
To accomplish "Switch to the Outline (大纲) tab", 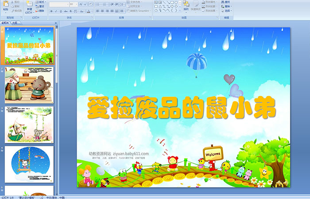I will [15, 22].
